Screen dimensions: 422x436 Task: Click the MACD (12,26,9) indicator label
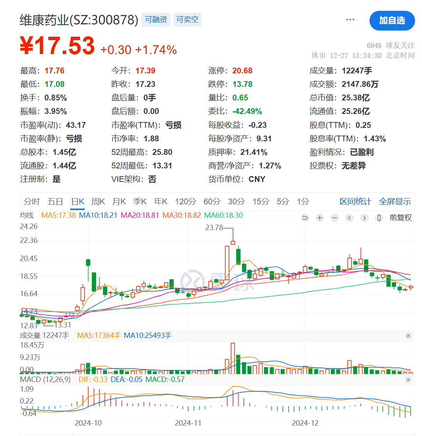point(45,379)
